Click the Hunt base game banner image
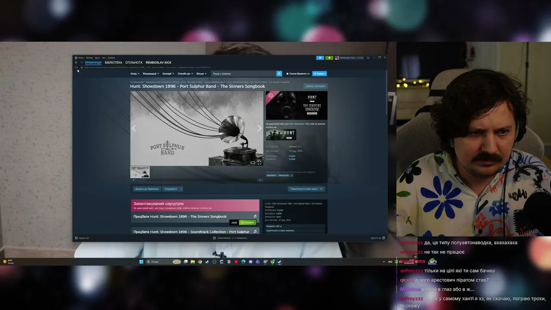This screenshot has width=551, height=310. pyautogui.click(x=281, y=135)
